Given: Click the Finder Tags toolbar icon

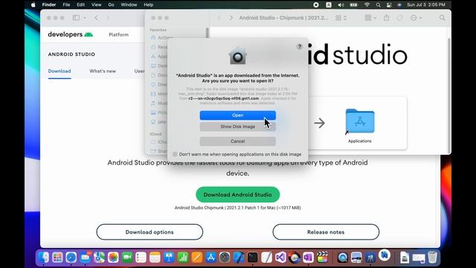Looking at the screenshot, I should (x=400, y=18).
